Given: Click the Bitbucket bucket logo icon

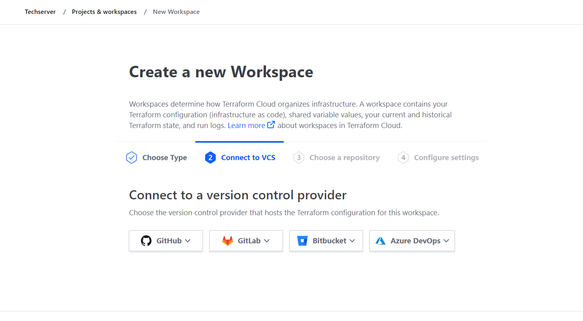Looking at the screenshot, I should (x=302, y=241).
